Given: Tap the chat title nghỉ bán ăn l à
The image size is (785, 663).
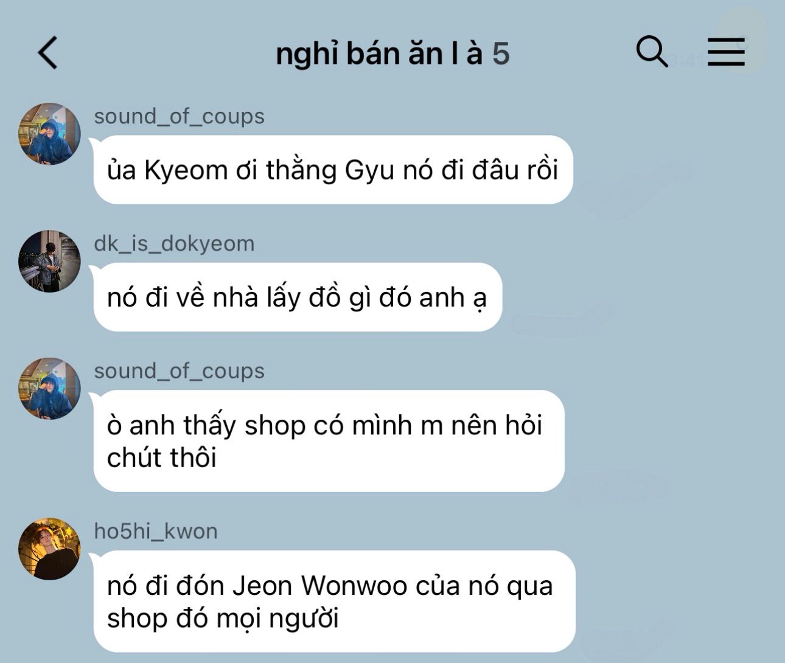Looking at the screenshot, I should (x=379, y=54).
